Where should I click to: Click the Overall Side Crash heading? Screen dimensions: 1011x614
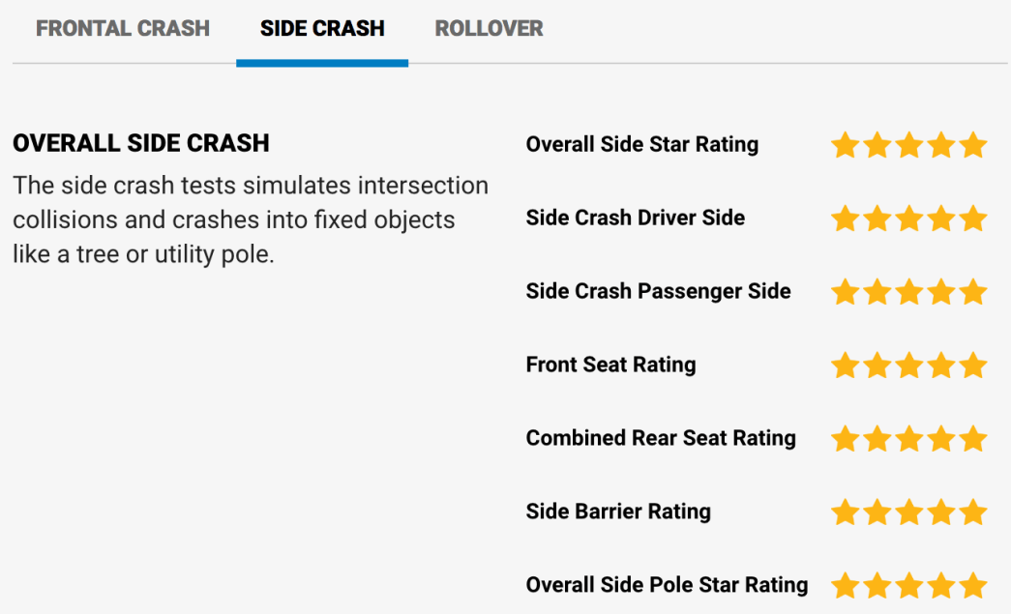(x=141, y=143)
